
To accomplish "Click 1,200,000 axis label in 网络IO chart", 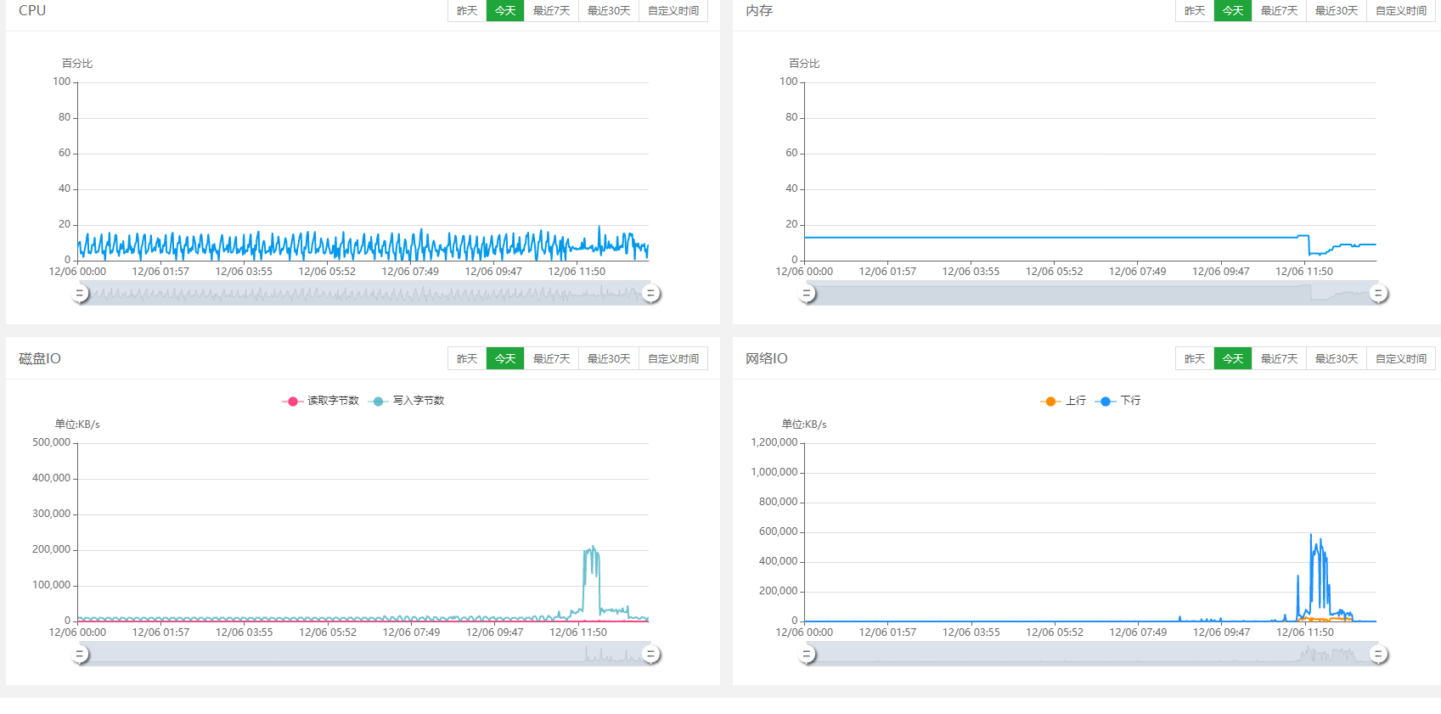I will tap(774, 442).
